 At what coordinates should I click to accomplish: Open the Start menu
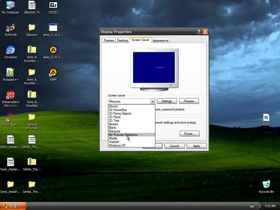coord(13,206)
